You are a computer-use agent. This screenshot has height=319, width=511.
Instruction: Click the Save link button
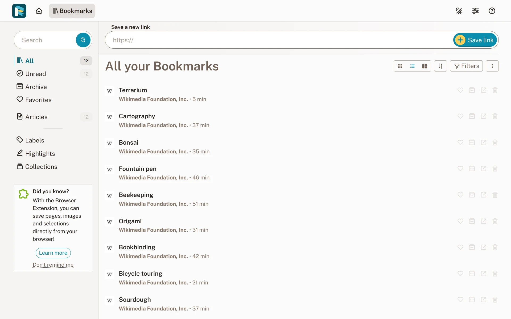click(475, 40)
